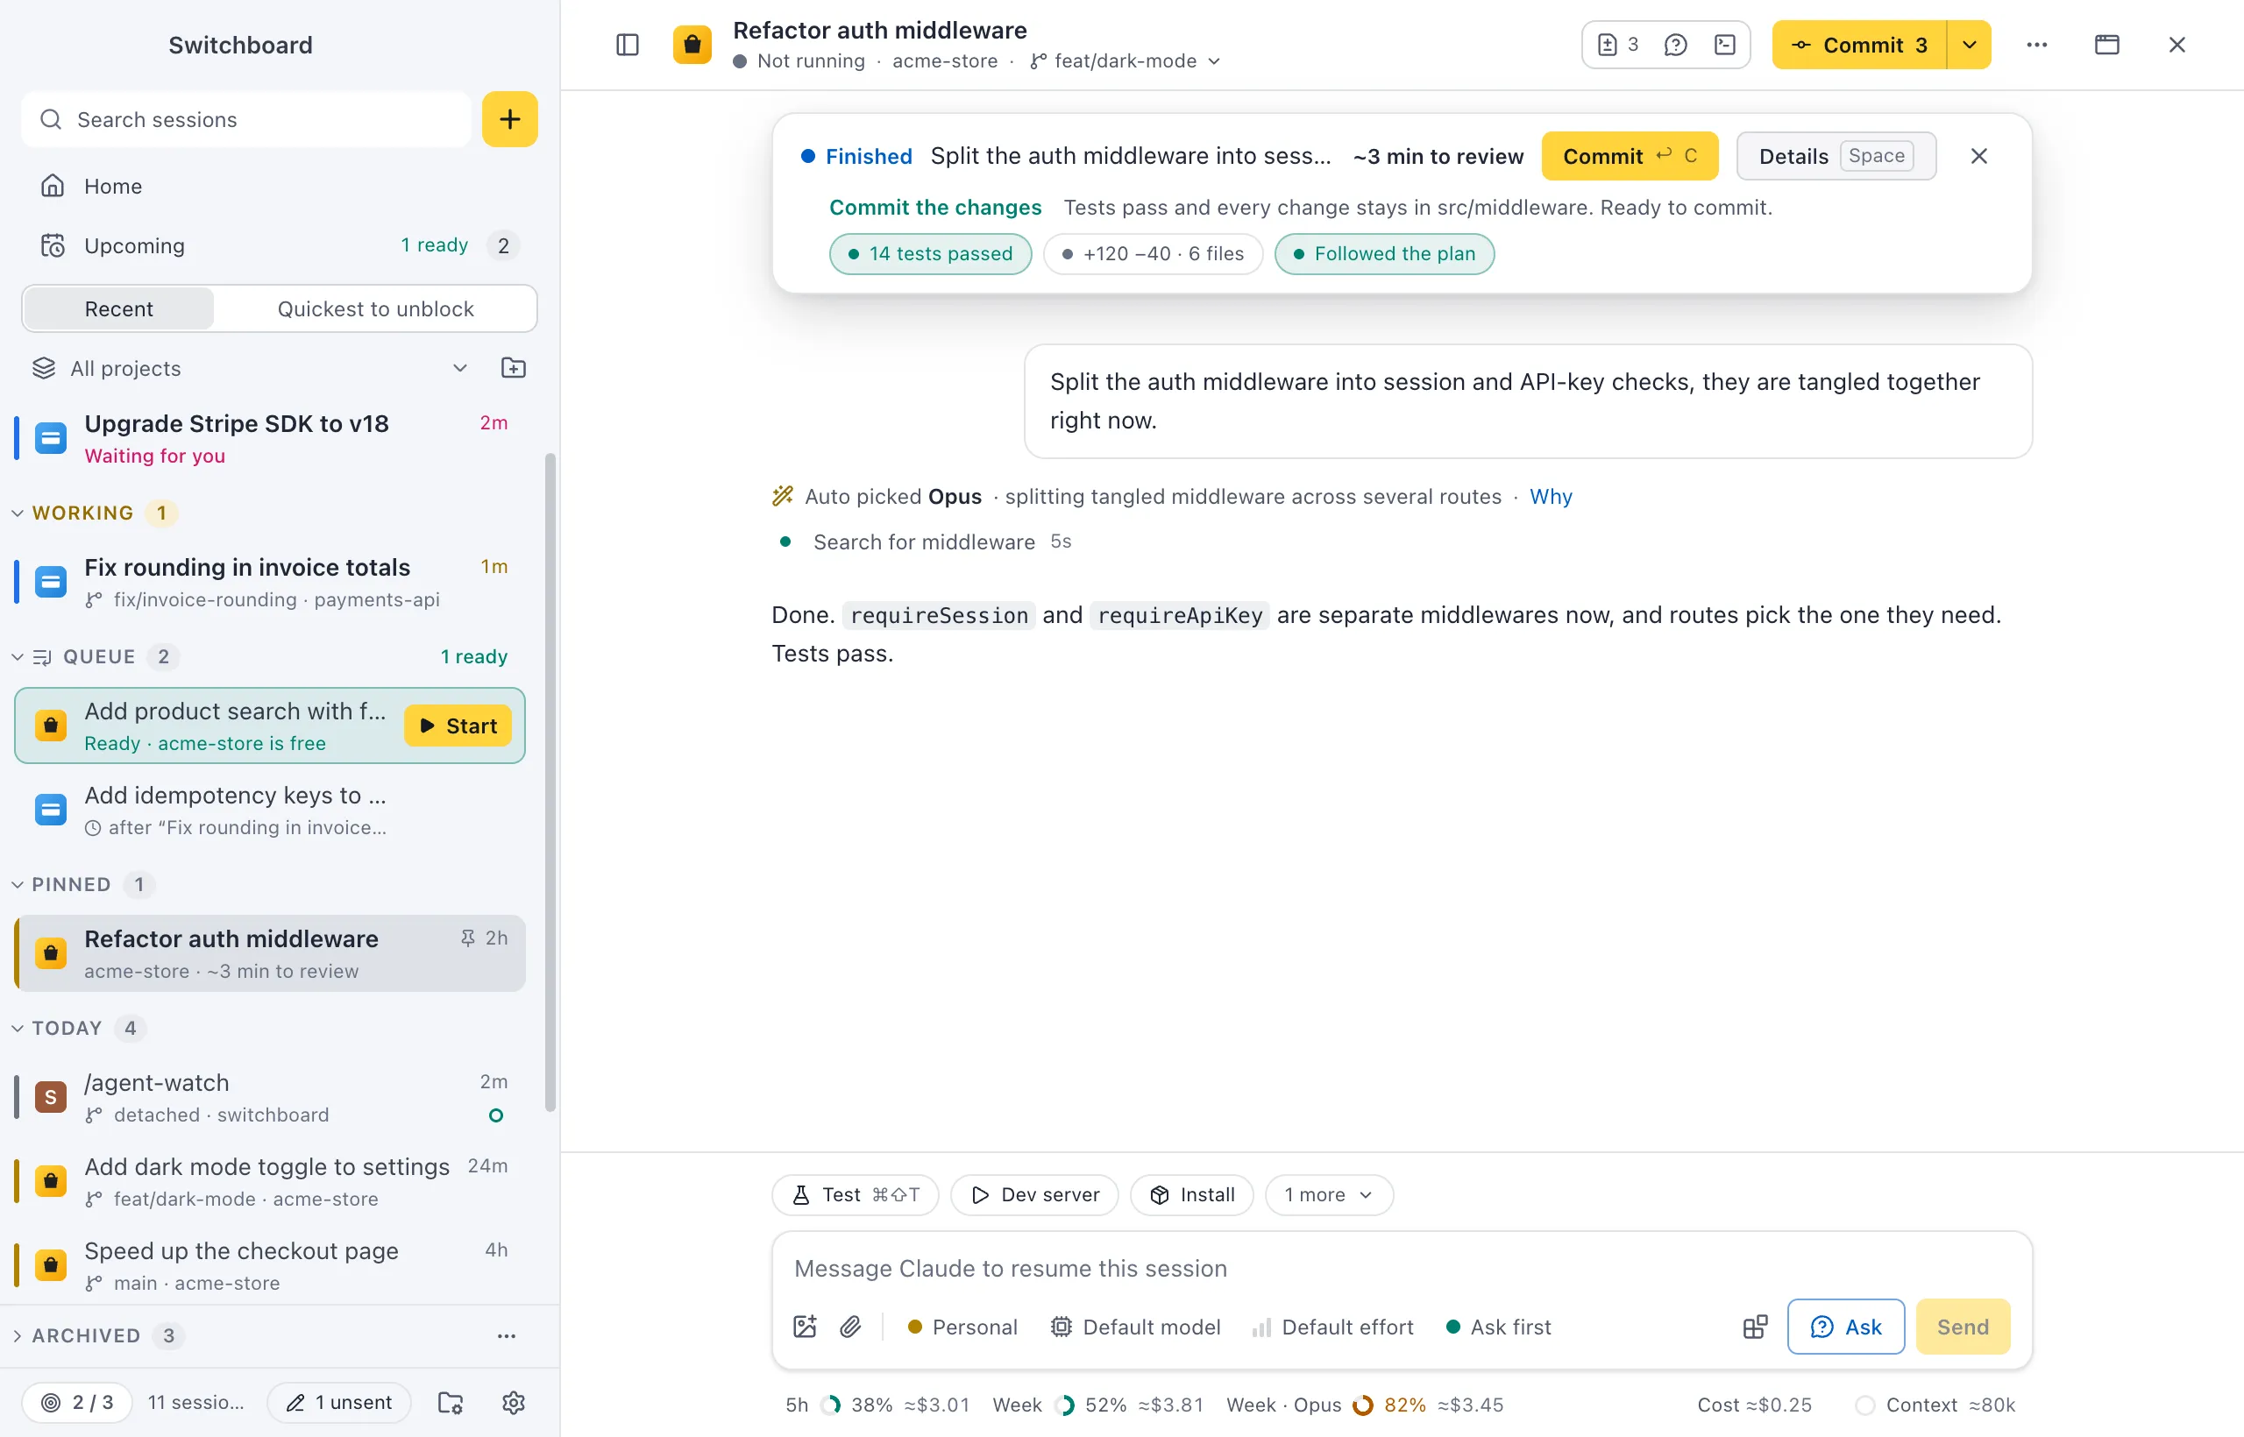Open the Archived section ellipsis menu
This screenshot has height=1437, width=2244.
[x=507, y=1335]
